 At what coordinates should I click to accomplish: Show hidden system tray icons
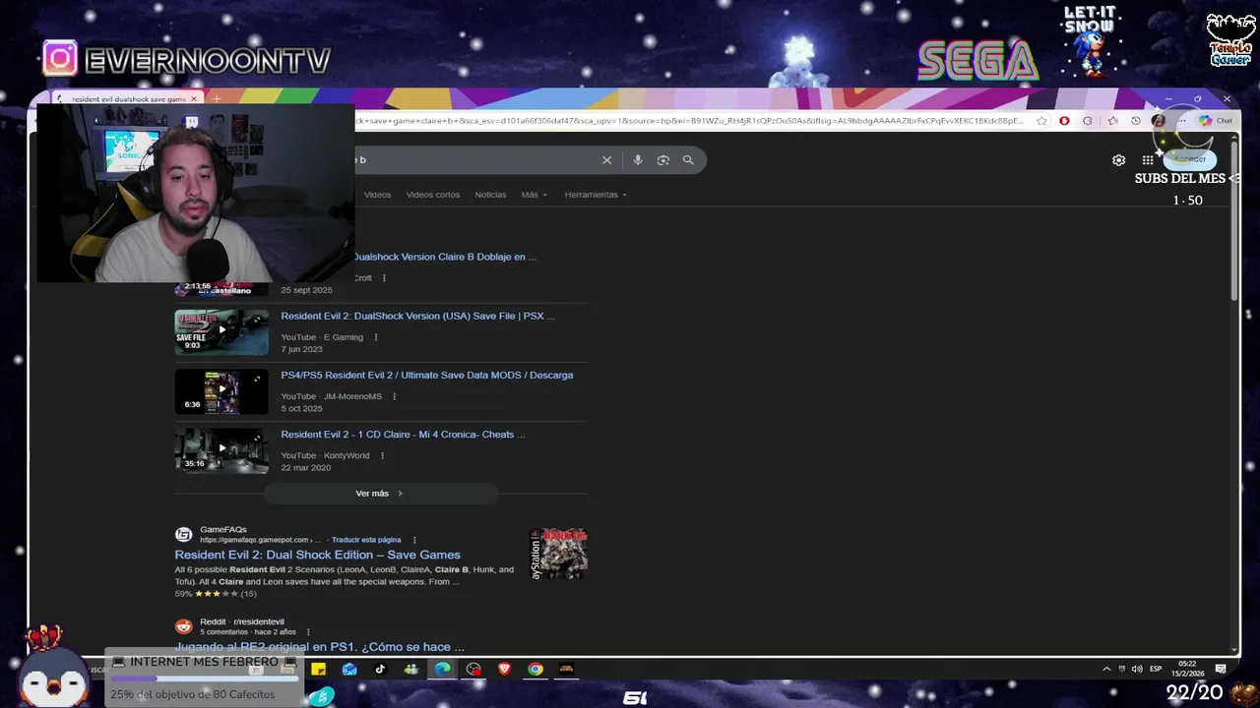click(x=1106, y=669)
